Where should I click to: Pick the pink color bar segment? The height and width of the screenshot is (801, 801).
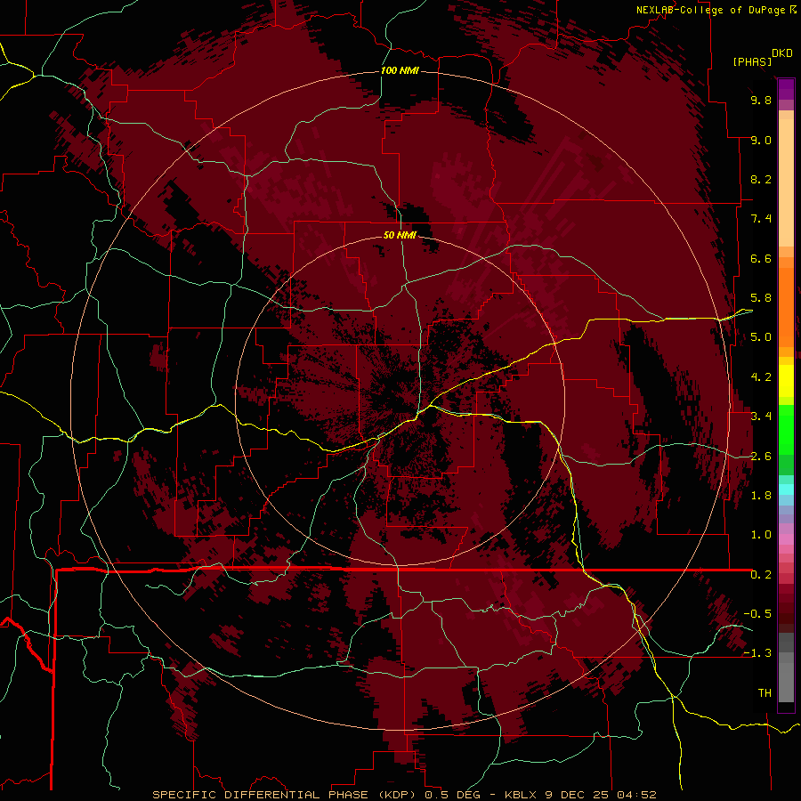pyautogui.click(x=786, y=539)
